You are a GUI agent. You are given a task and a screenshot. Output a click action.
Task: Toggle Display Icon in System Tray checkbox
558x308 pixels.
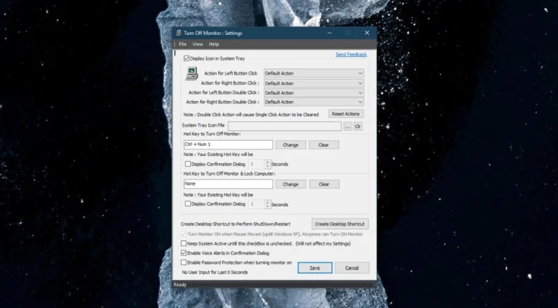pos(186,59)
